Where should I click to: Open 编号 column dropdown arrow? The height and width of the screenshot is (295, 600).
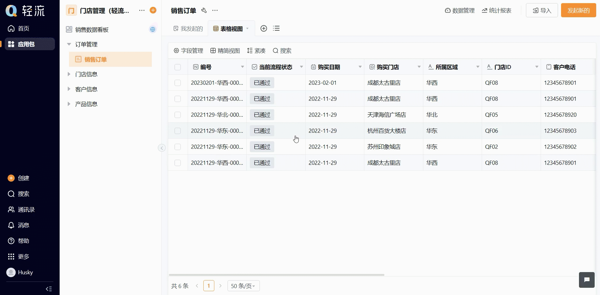coord(242,67)
